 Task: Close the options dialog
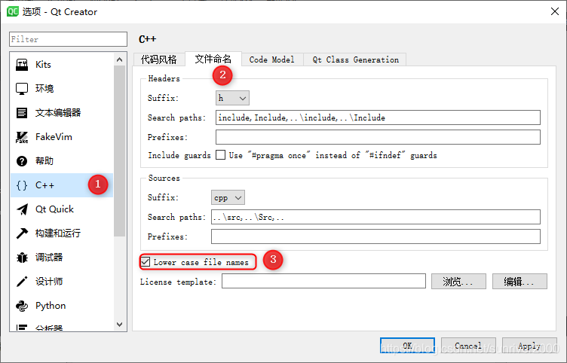[x=555, y=11]
